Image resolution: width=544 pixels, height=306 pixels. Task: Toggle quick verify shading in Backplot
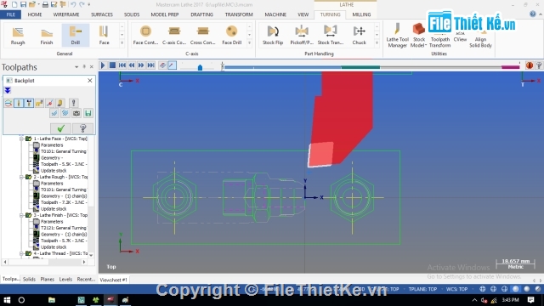(x=60, y=103)
